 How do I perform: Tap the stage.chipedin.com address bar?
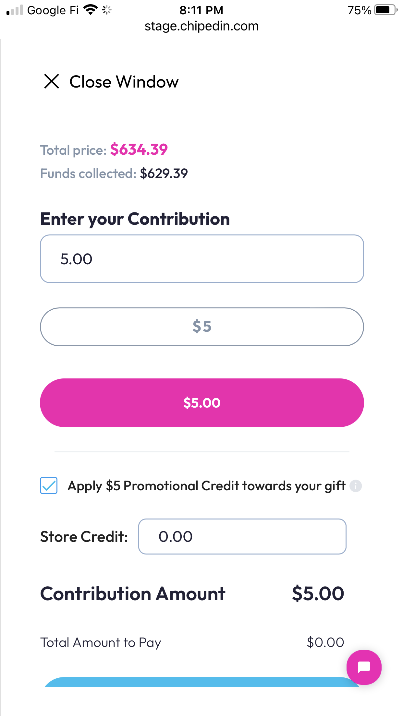(201, 26)
